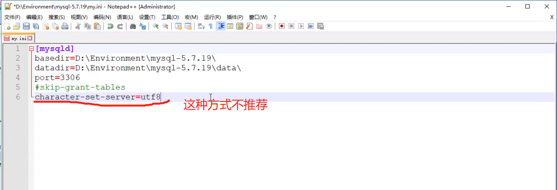
Task: Open the 设置(T) menu
Action: (147, 17)
